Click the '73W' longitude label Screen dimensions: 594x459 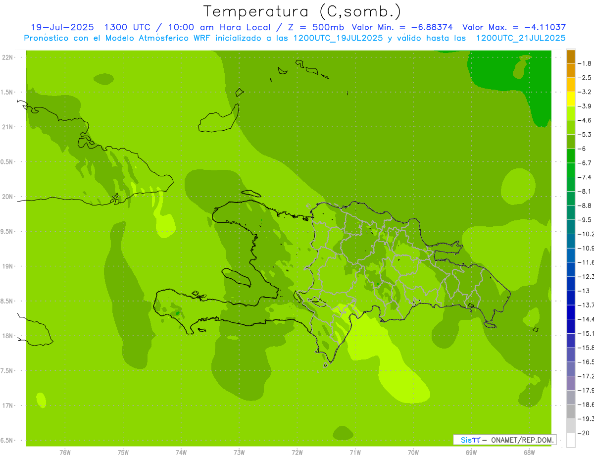pyautogui.click(x=239, y=452)
